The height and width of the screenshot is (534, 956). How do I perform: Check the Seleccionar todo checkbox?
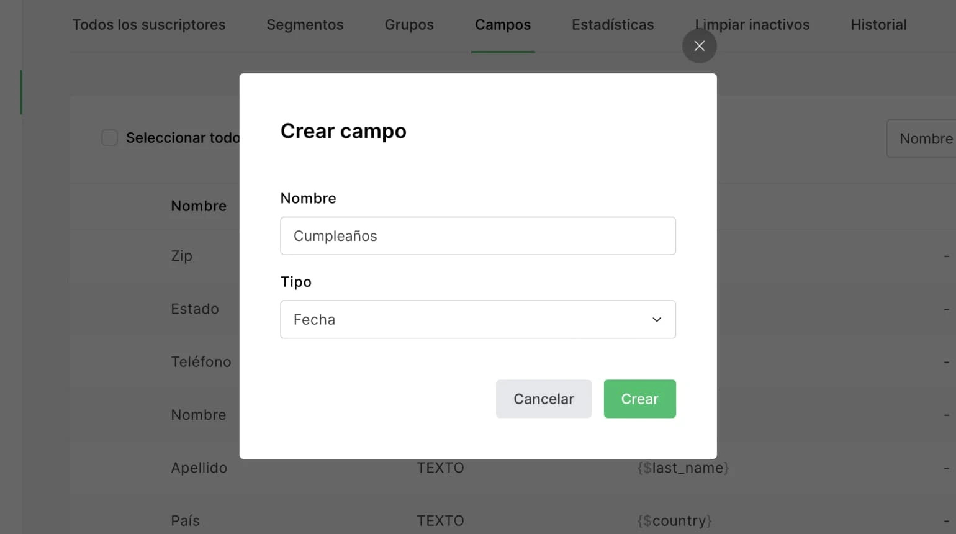coord(110,137)
